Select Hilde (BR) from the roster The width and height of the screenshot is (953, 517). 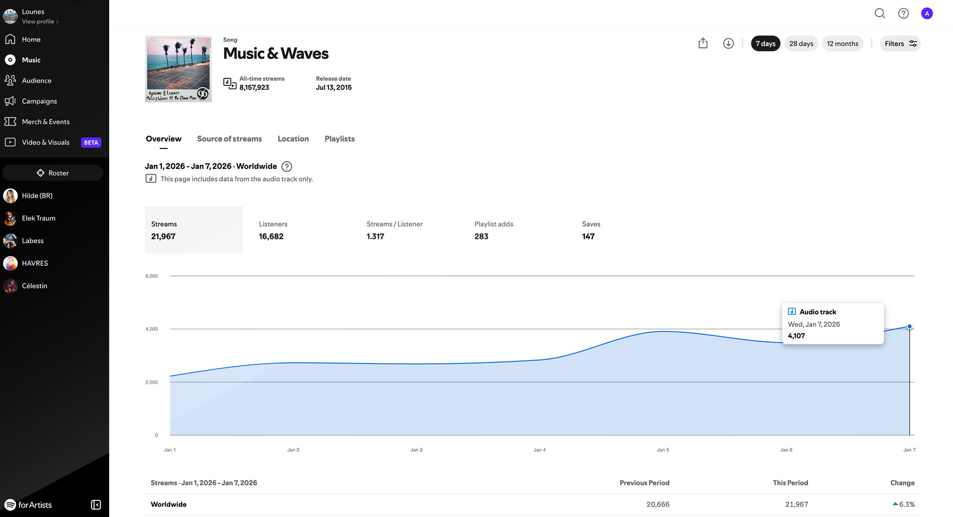(37, 196)
